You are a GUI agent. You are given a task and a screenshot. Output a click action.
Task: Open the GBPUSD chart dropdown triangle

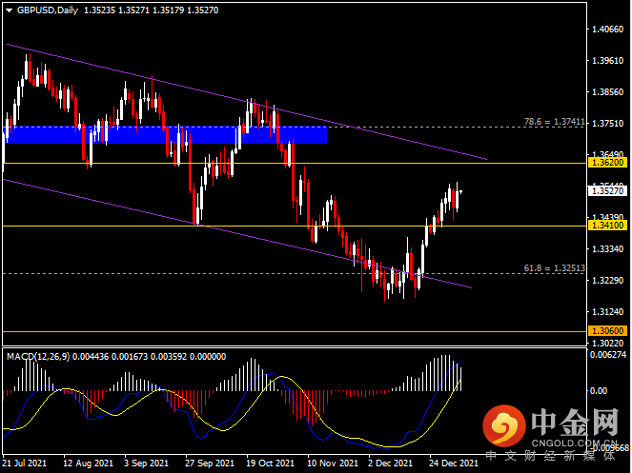pyautogui.click(x=9, y=10)
